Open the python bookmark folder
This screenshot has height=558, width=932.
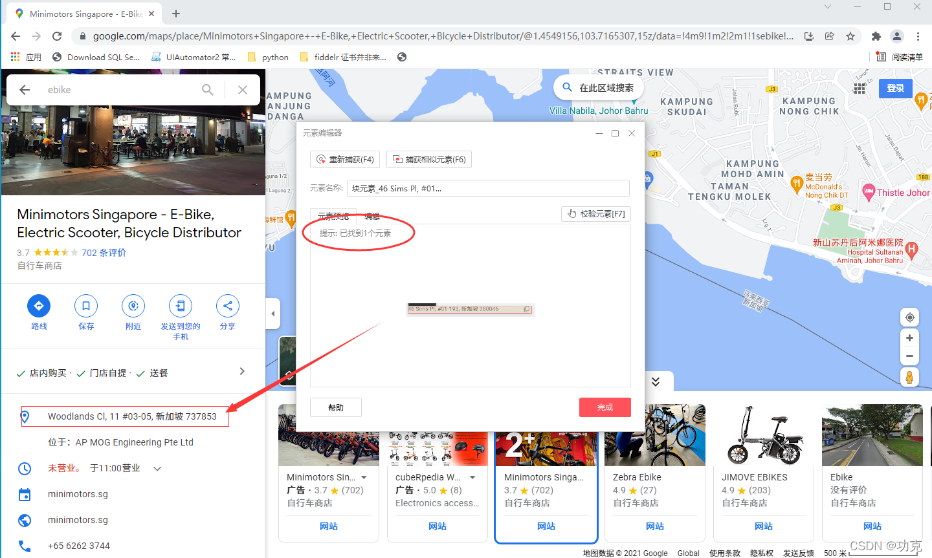[x=268, y=57]
